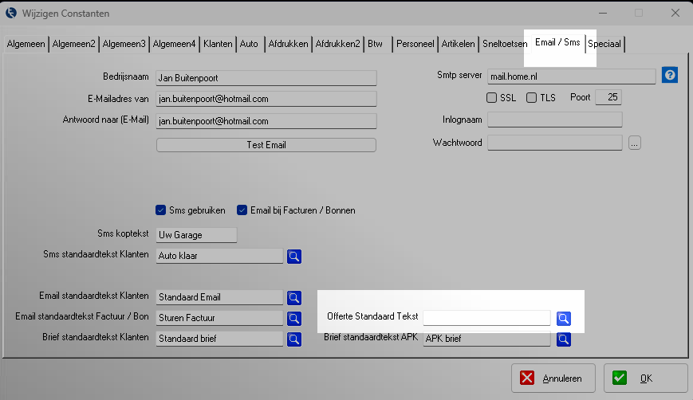The height and width of the screenshot is (400, 693).
Task: Click Annuleren to cancel changes
Action: coord(552,378)
